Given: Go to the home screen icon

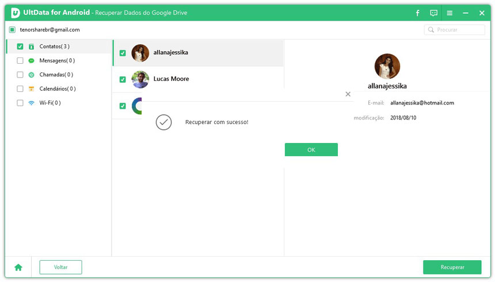Looking at the screenshot, I should 18,267.
